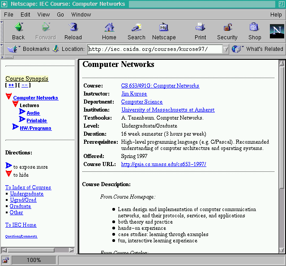This screenshot has height=266, width=286.
Task: Collapse the toolbar using its left grip handle
Action: tap(2, 32)
